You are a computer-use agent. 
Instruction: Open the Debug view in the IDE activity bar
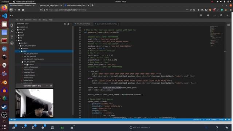click(12, 43)
